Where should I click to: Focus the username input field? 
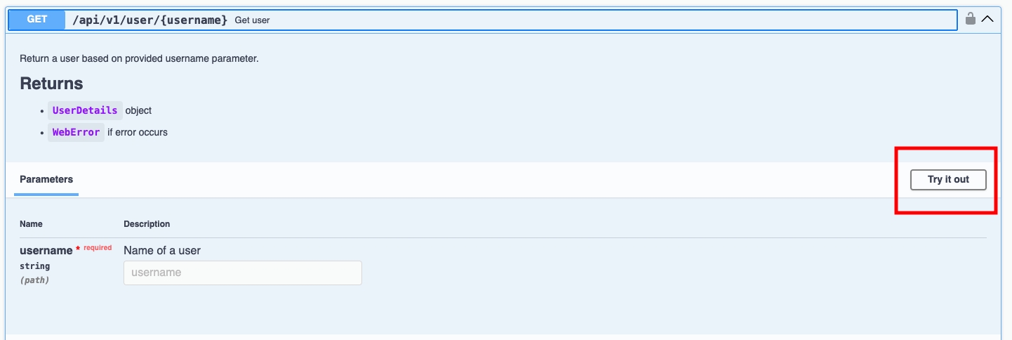coord(243,273)
